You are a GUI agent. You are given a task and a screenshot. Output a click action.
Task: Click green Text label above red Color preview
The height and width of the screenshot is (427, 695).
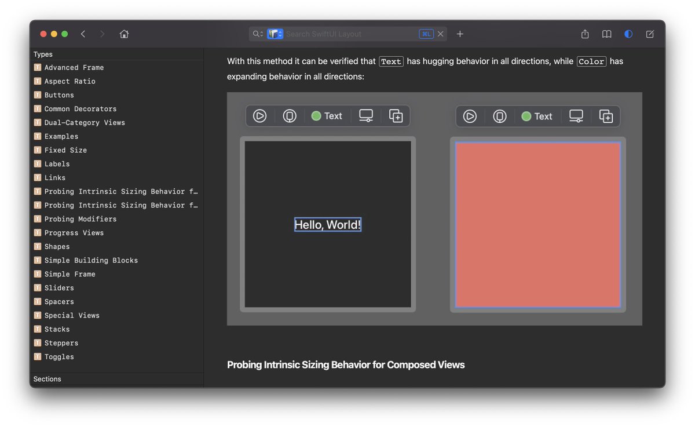click(x=537, y=116)
